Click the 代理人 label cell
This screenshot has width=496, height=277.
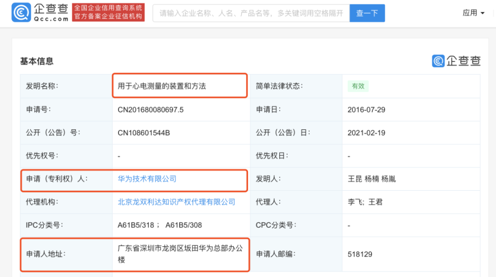click(x=297, y=202)
